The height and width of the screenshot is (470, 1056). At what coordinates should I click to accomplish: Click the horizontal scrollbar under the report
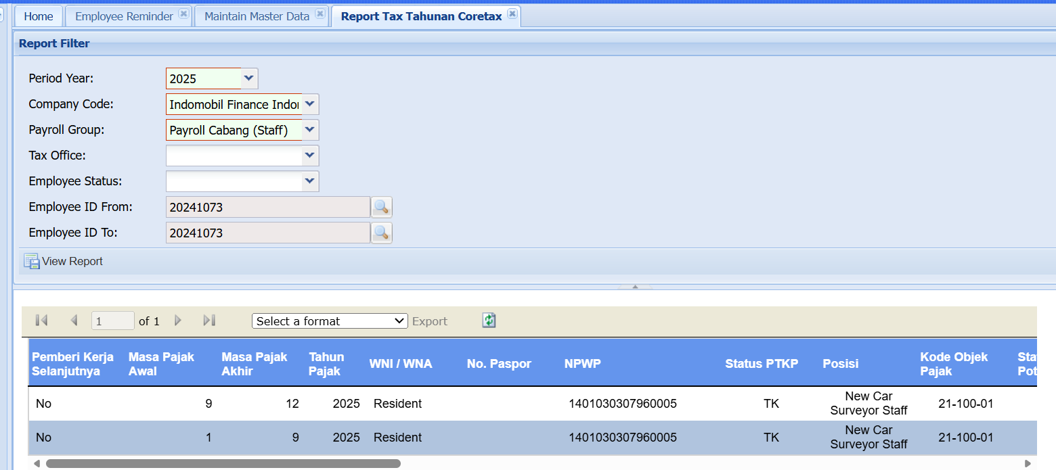(223, 464)
